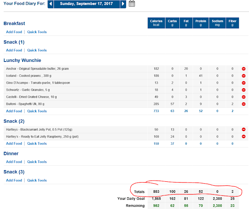Open Quick Tools under Snack (1)
Image resolution: width=249 pixels, height=209 pixels.
37,50
